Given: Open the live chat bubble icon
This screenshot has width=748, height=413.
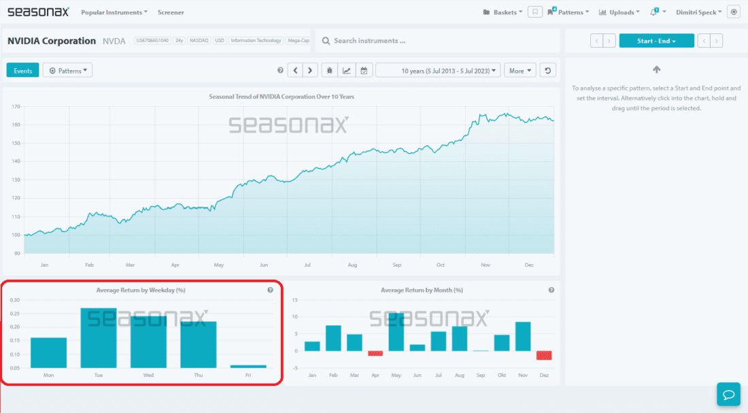Looking at the screenshot, I should [x=728, y=395].
